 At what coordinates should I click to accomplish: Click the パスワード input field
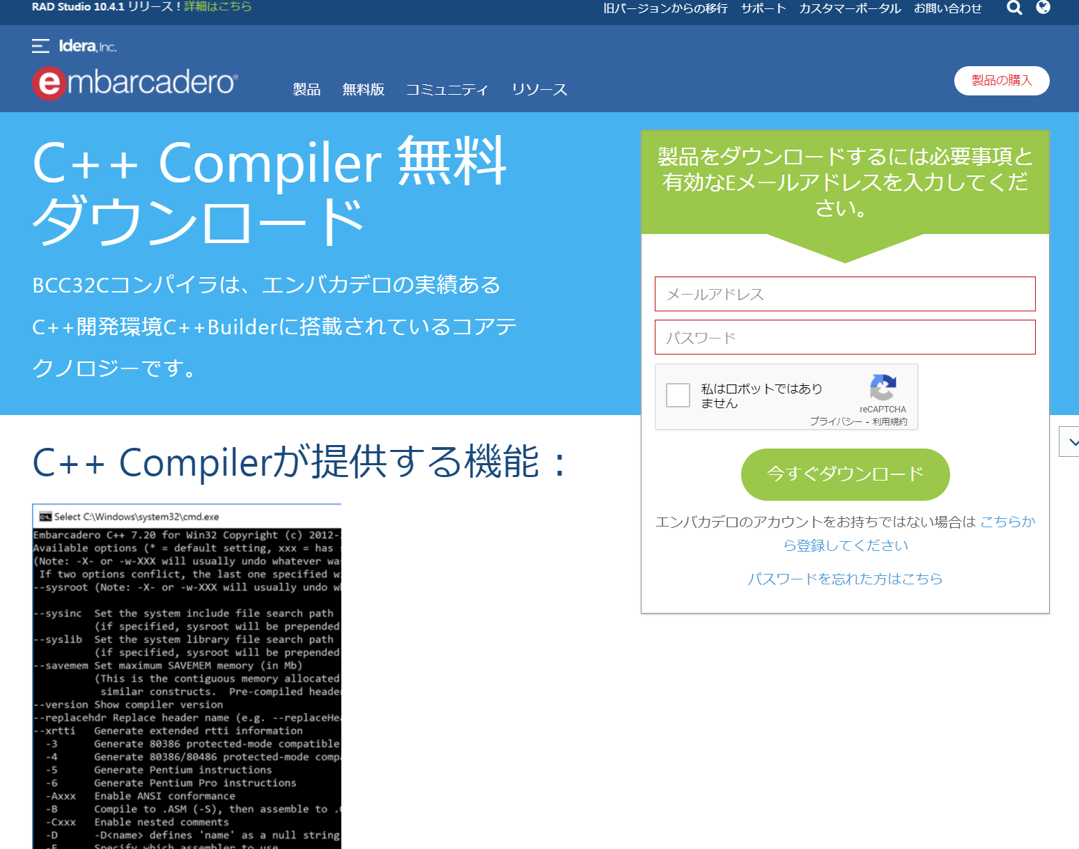pos(844,337)
